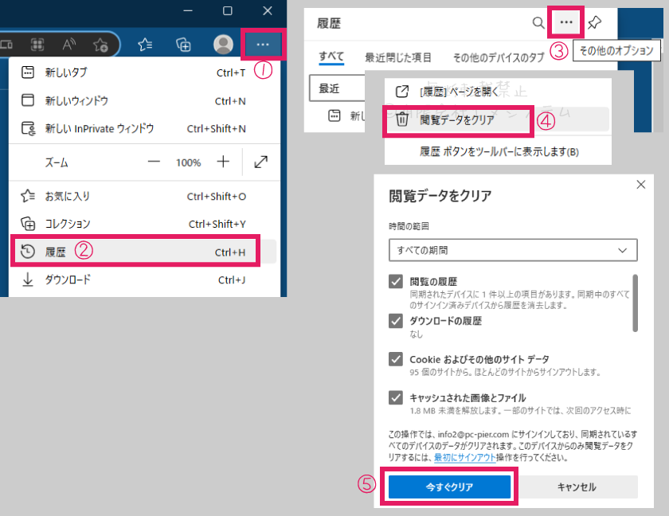Increase zoom with plus button
The image size is (669, 516).
click(223, 162)
